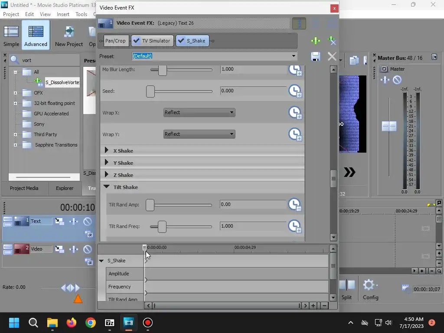This screenshot has width=444, height=333.
Task: Toggle compositing mode on the Text track
Action: 88,234
